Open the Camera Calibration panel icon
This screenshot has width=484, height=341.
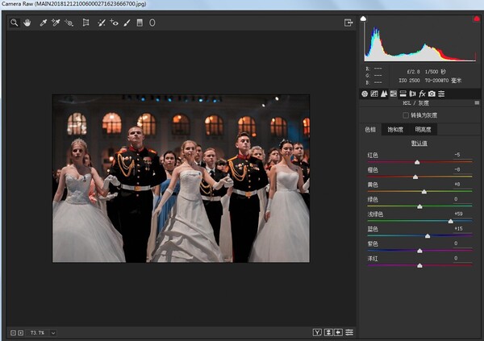432,94
